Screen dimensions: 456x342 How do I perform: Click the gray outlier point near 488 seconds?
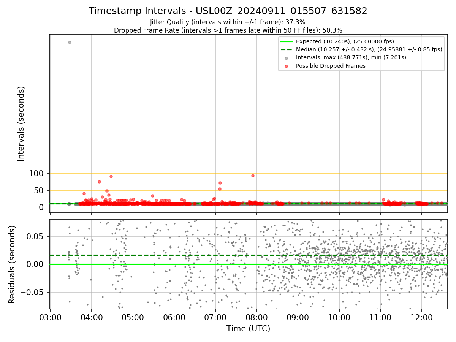coord(70,42)
